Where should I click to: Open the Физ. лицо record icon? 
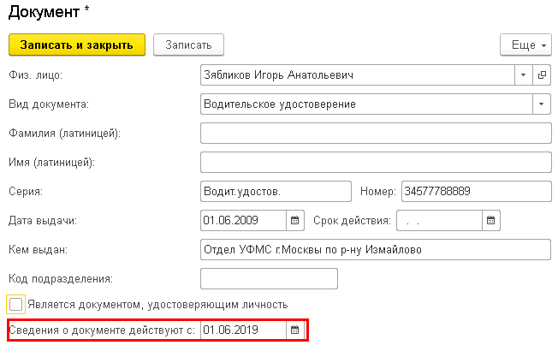click(x=542, y=74)
